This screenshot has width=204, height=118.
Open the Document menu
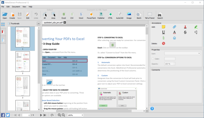[x=16, y=7]
